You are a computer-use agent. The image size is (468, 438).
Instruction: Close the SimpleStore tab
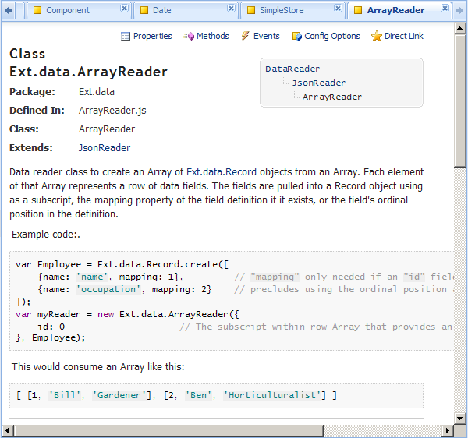[338, 9]
